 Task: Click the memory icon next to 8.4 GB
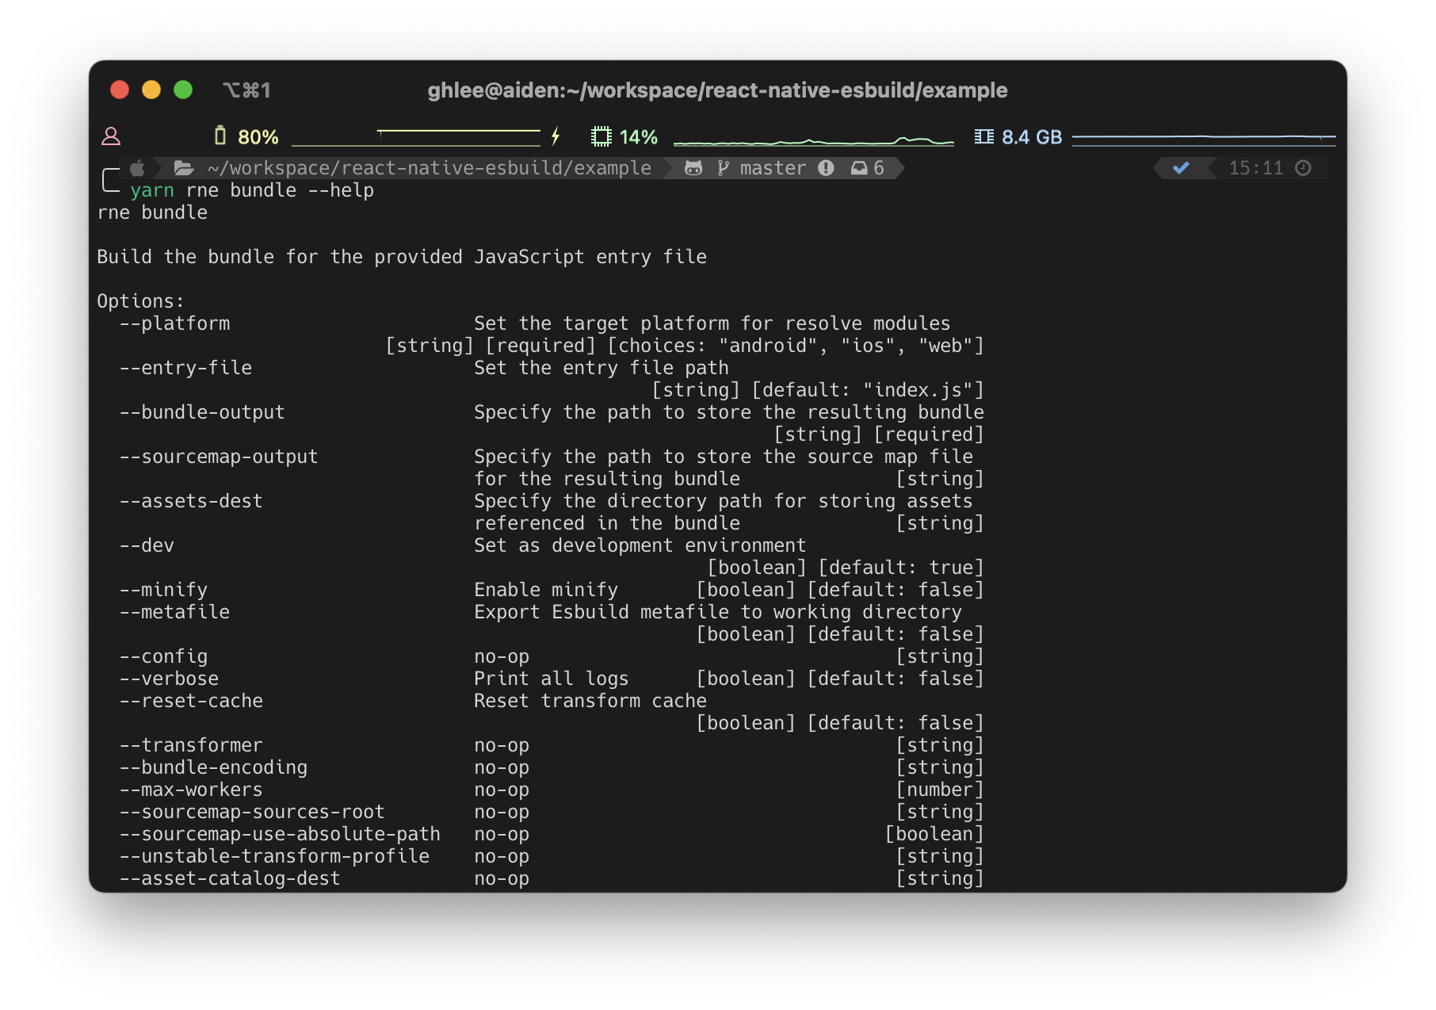point(984,136)
